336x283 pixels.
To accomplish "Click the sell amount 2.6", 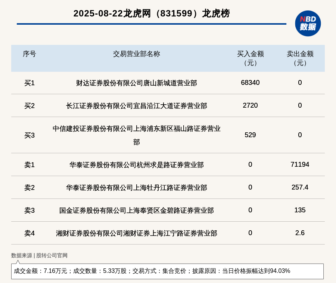I will (300, 233).
